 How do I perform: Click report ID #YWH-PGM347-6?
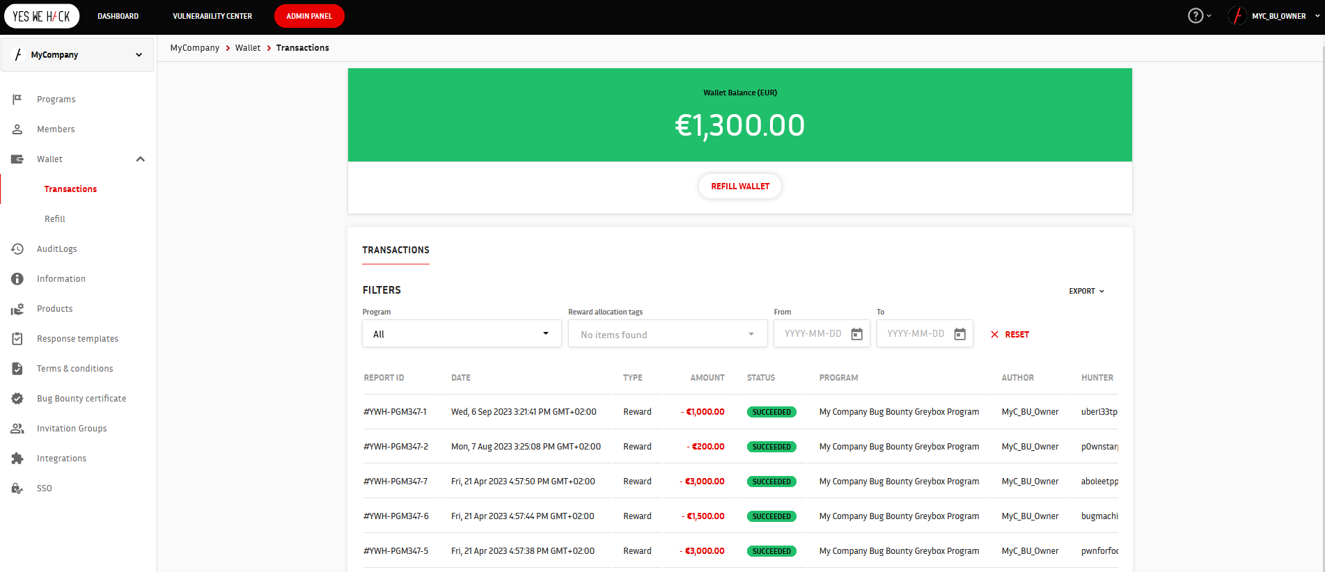click(395, 516)
